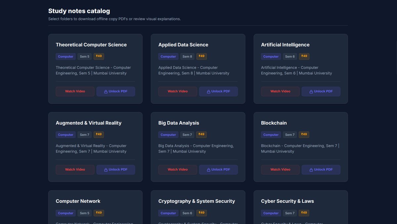This screenshot has height=224, width=397.
Task: Open the Computer Network card title
Action: pyautogui.click(x=78, y=201)
